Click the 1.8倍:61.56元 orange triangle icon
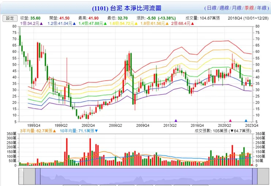The width and height of the screenshot is (271, 186). pyautogui.click(x=167, y=24)
